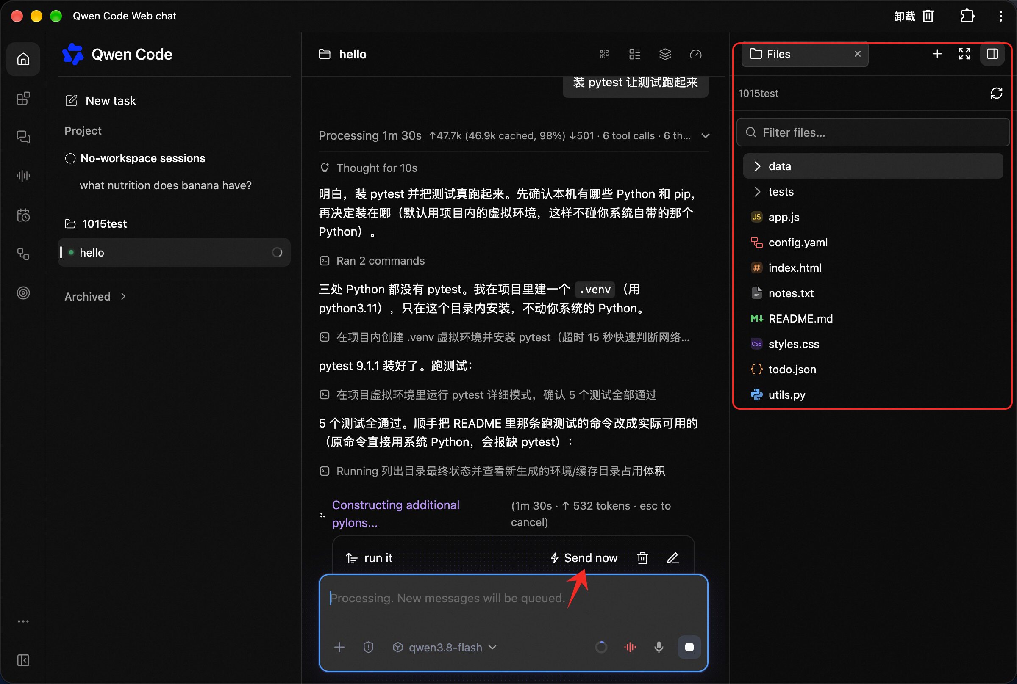1017x684 pixels.
Task: Open the title bar three-dot menu
Action: click(x=1000, y=16)
